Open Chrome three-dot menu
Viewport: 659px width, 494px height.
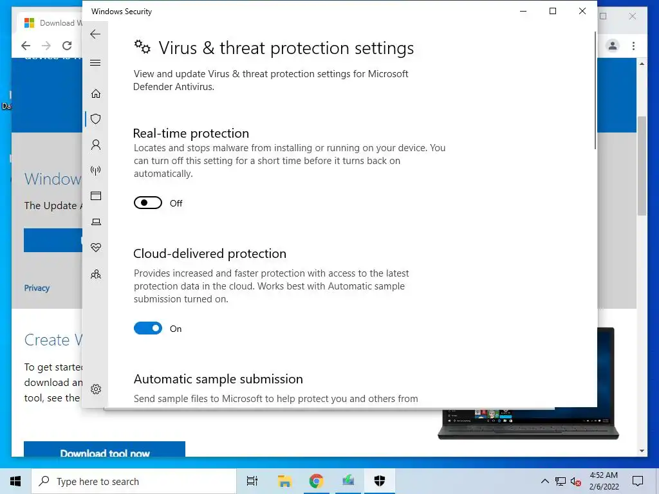pyautogui.click(x=633, y=46)
